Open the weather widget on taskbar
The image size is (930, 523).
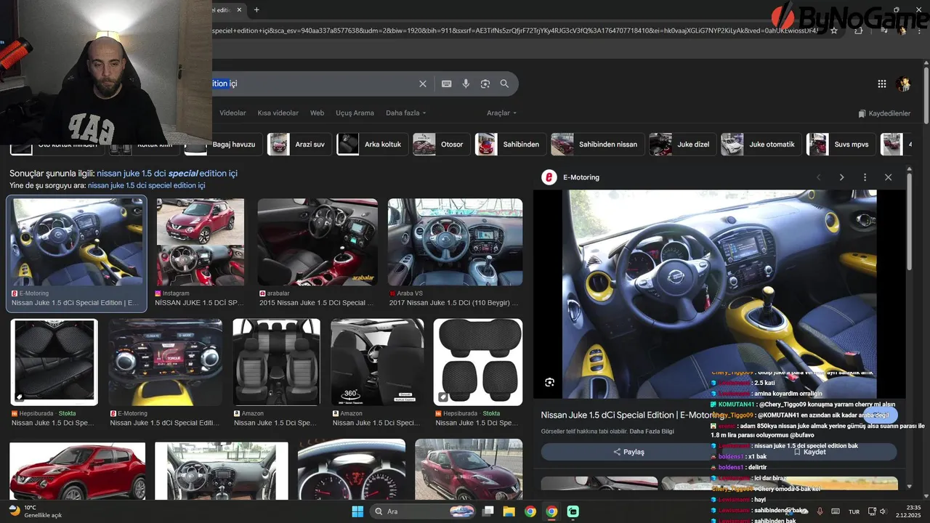click(35, 511)
